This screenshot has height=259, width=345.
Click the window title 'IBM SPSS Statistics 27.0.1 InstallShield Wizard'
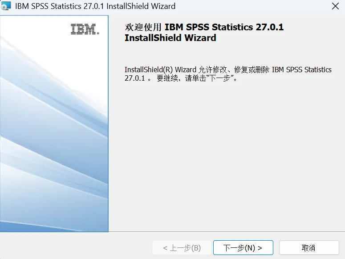point(95,6)
